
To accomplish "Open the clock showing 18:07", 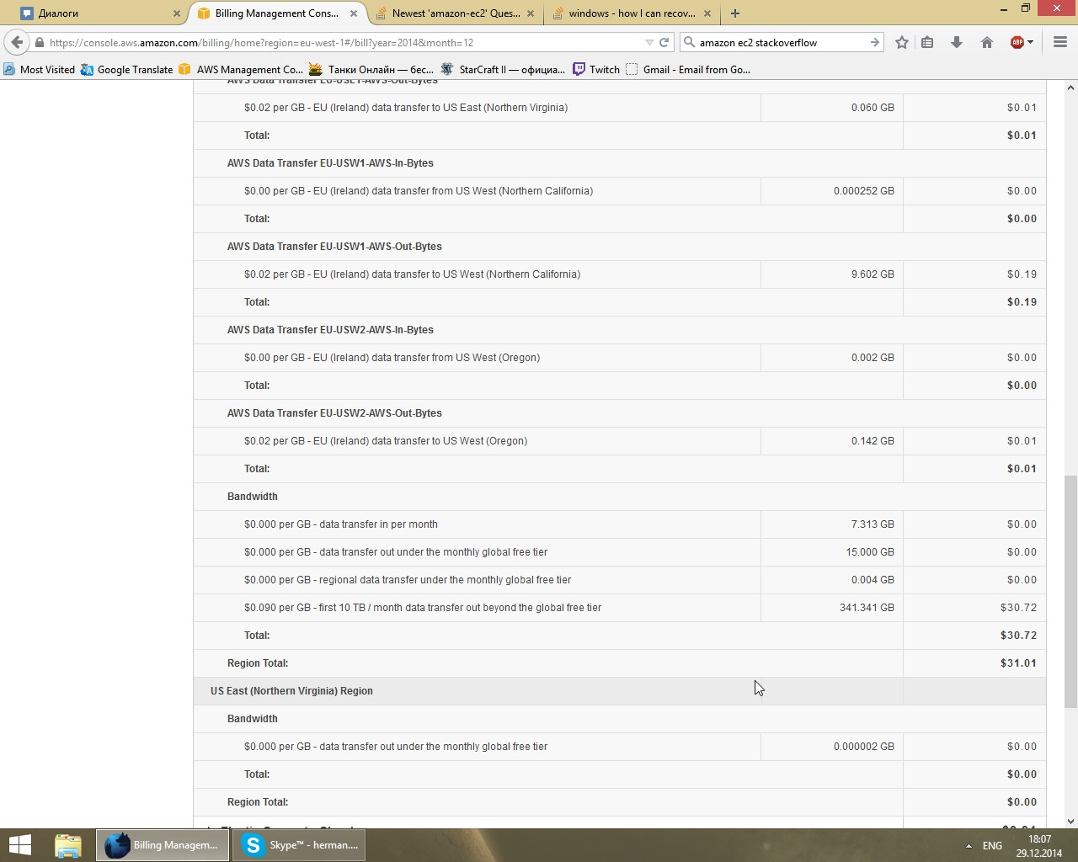I will 1039,846.
